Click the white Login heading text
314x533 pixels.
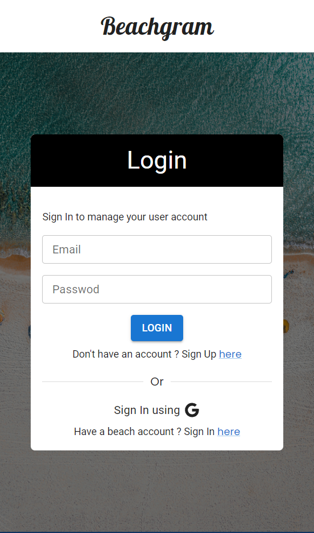click(x=157, y=161)
